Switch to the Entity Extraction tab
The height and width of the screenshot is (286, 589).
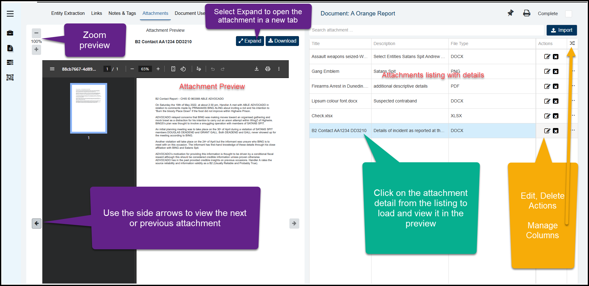point(68,13)
